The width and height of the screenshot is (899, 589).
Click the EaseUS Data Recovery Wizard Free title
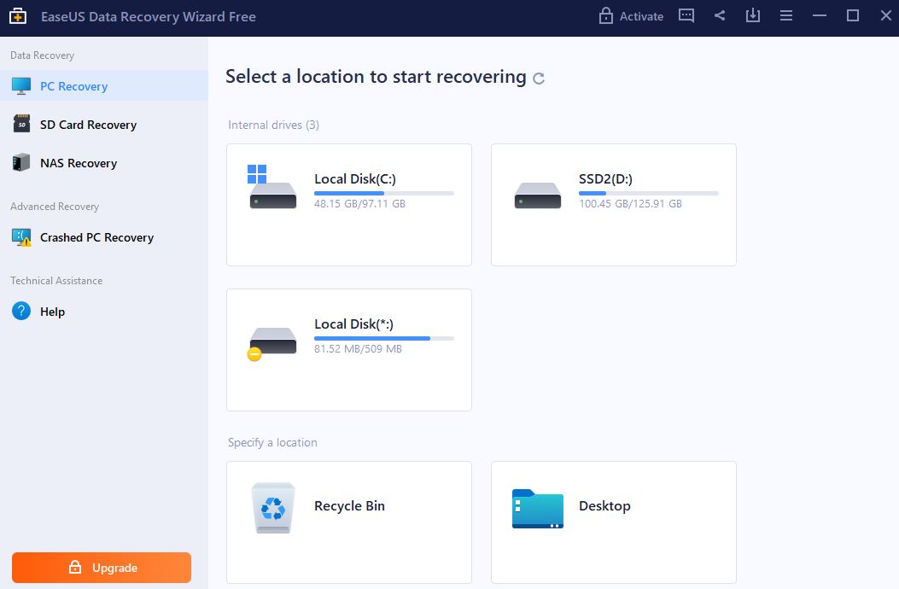coord(149,16)
